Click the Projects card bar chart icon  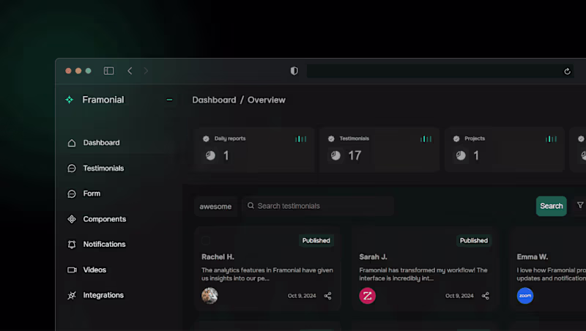click(552, 139)
